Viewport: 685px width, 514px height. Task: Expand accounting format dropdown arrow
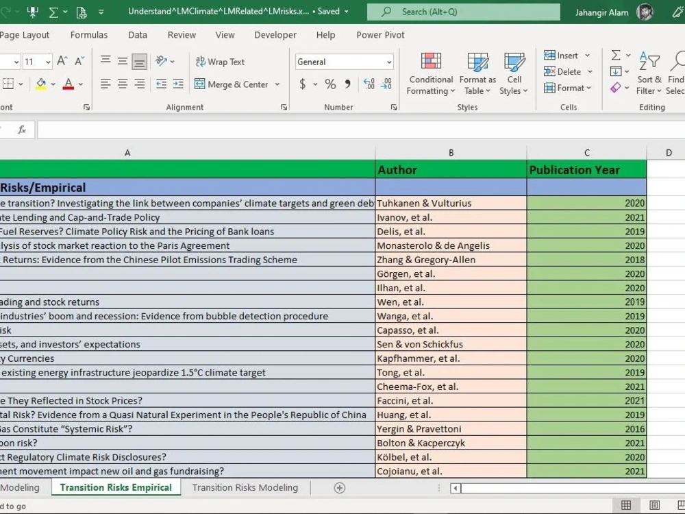click(x=315, y=84)
